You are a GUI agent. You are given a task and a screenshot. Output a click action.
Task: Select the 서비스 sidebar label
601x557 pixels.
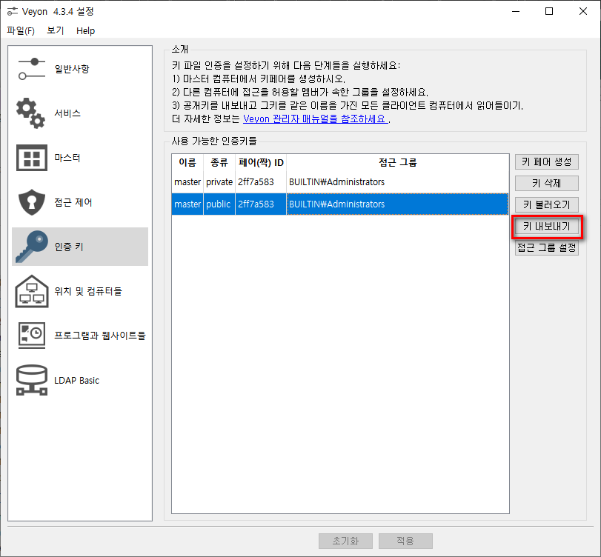[x=67, y=113]
